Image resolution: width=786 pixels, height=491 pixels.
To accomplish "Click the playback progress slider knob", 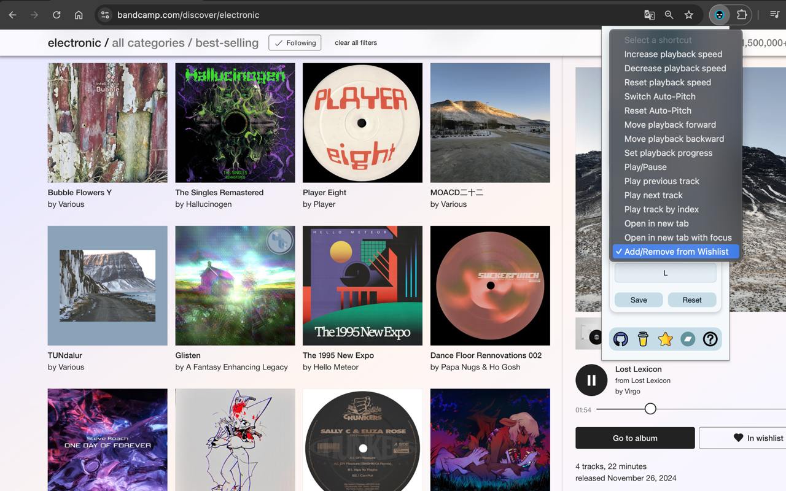I will click(x=650, y=409).
